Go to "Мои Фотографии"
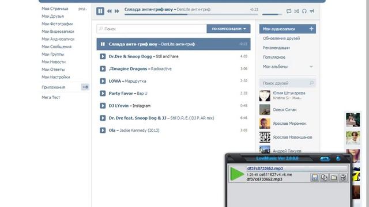 58,24
